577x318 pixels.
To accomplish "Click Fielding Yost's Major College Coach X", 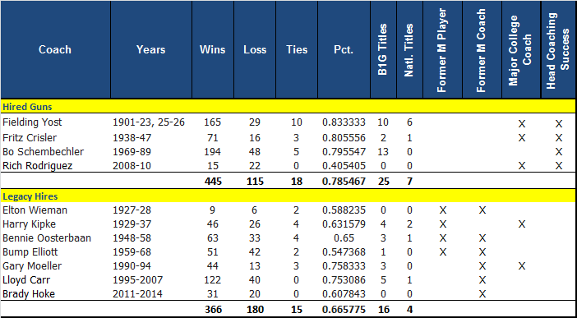I will pyautogui.click(x=521, y=123).
